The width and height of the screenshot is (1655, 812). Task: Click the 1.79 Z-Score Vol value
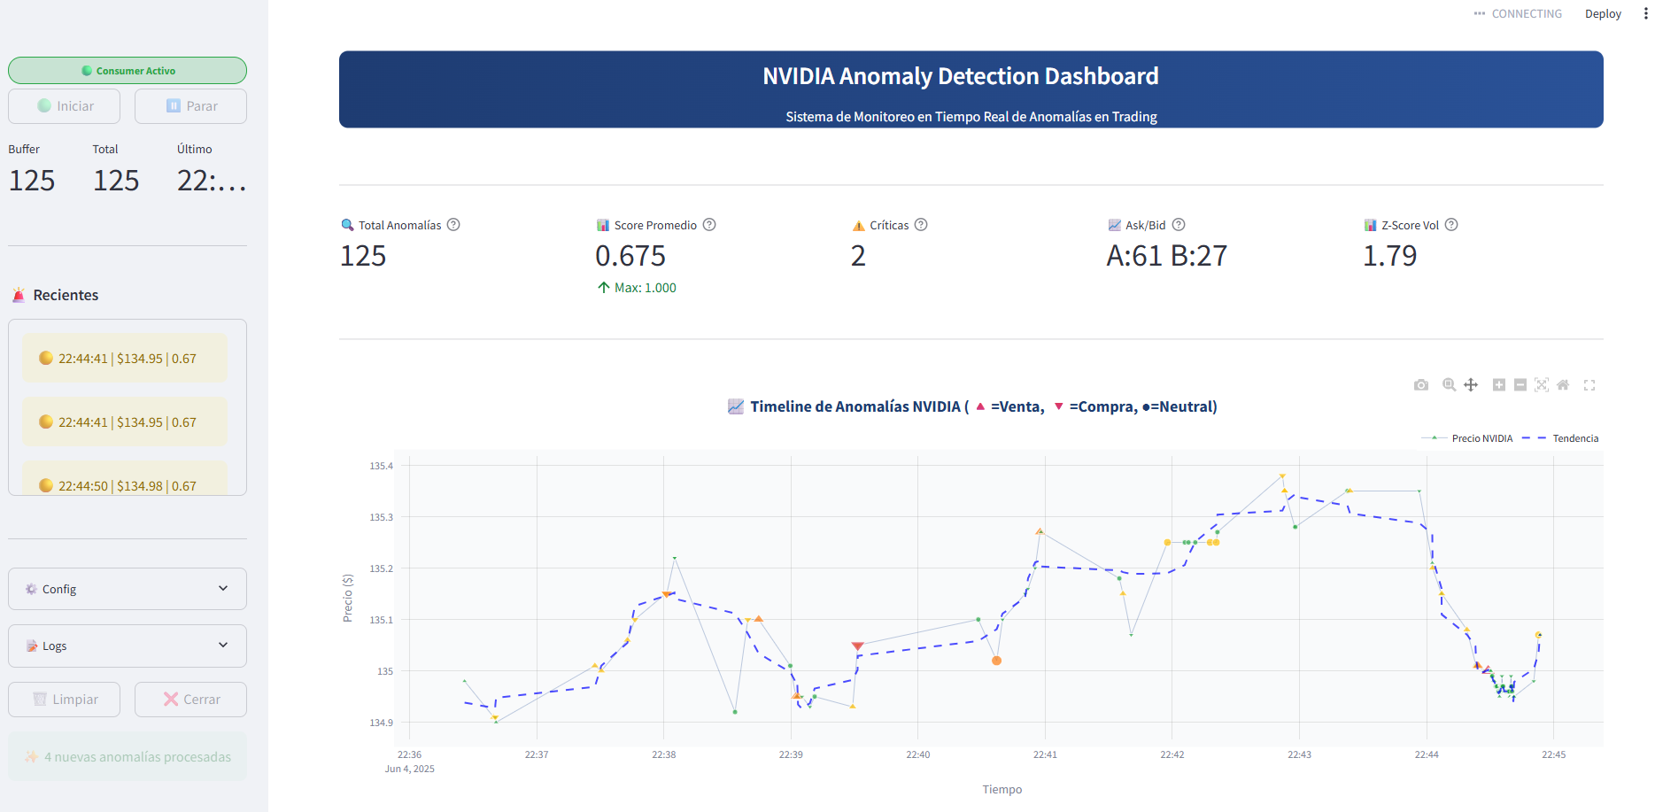(x=1389, y=256)
